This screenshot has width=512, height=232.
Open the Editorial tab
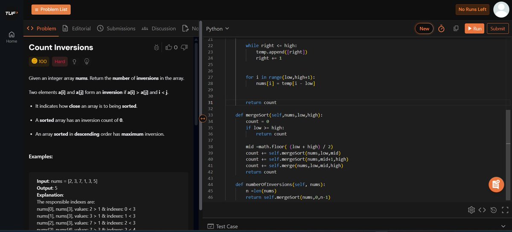point(76,29)
